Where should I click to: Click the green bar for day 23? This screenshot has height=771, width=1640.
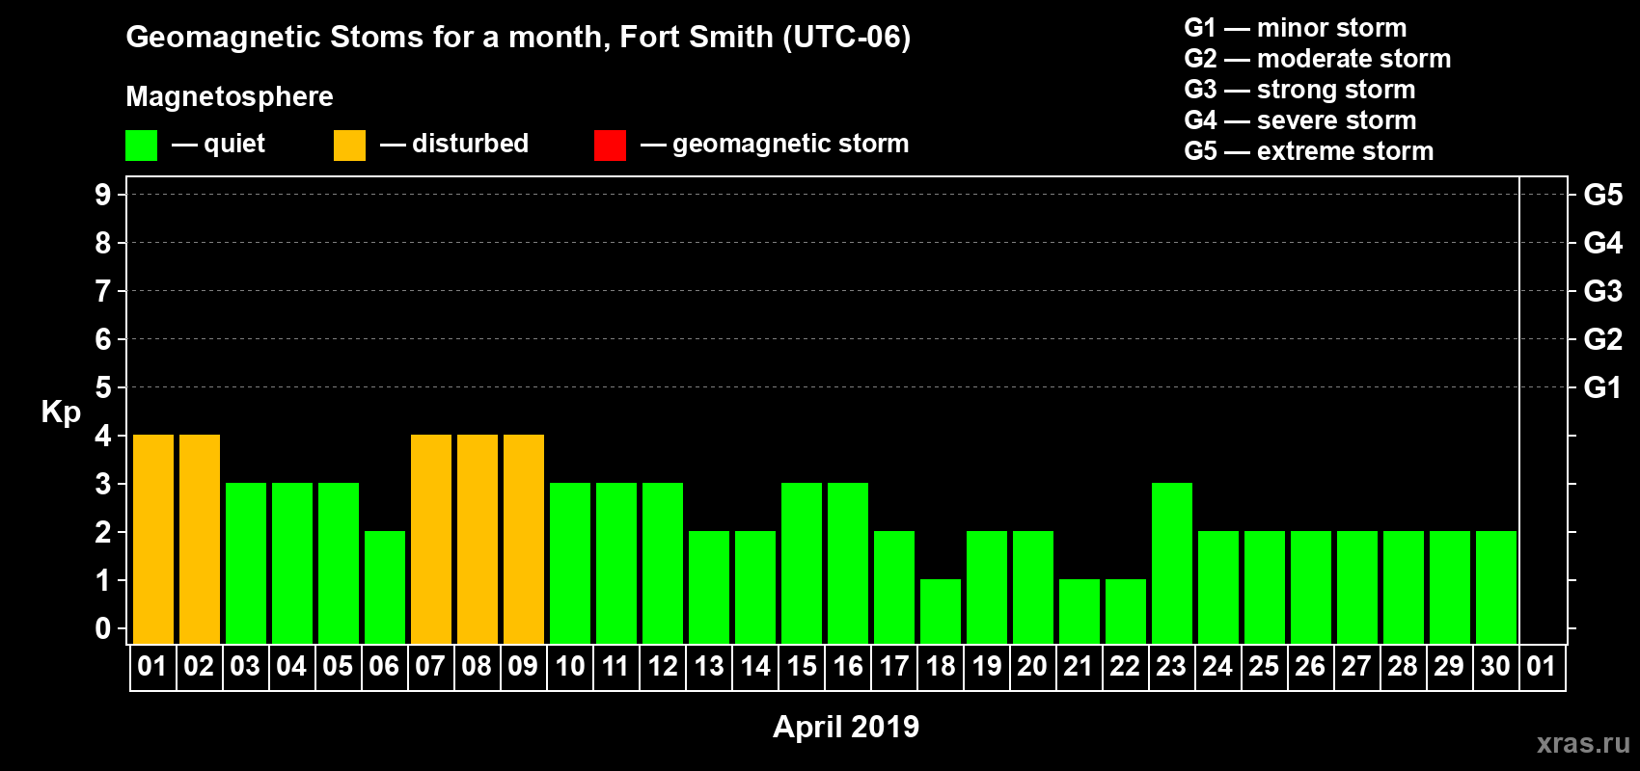click(1172, 564)
